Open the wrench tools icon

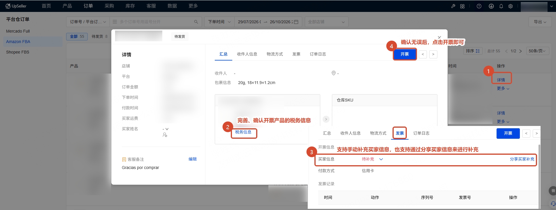click(x=453, y=6)
